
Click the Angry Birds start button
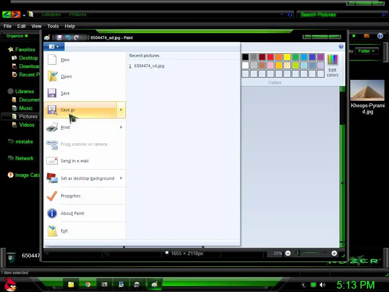(10, 284)
